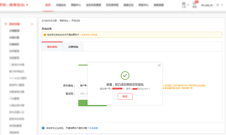Open the 点击查看 help link
This screenshot has width=226, height=135.
[93, 128]
